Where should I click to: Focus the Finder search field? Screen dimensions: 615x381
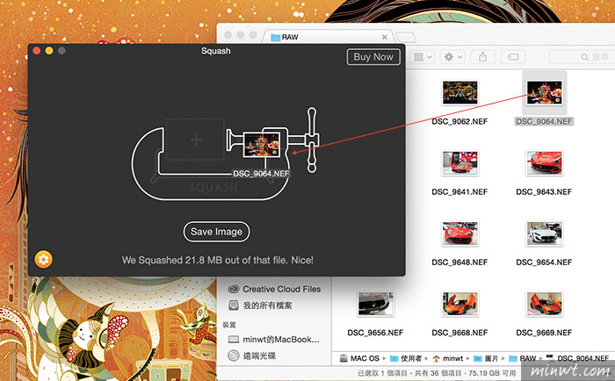coord(582,57)
